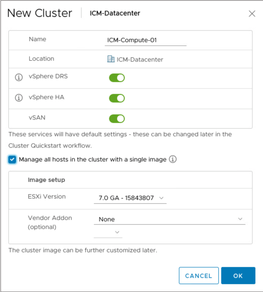Viewport: 263px width, 292px height.
Task: Click the ESXi Version label
Action: coord(47,197)
